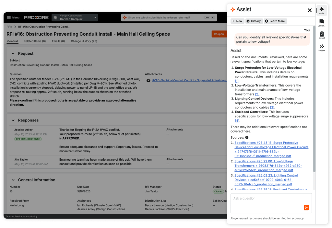Click the Privacy Policy link
The height and width of the screenshot is (228, 332).
pyautogui.click(x=30, y=217)
